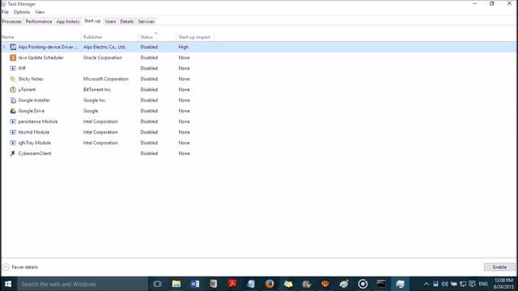Switch to the Details tab
The image size is (518, 291).
click(x=127, y=22)
